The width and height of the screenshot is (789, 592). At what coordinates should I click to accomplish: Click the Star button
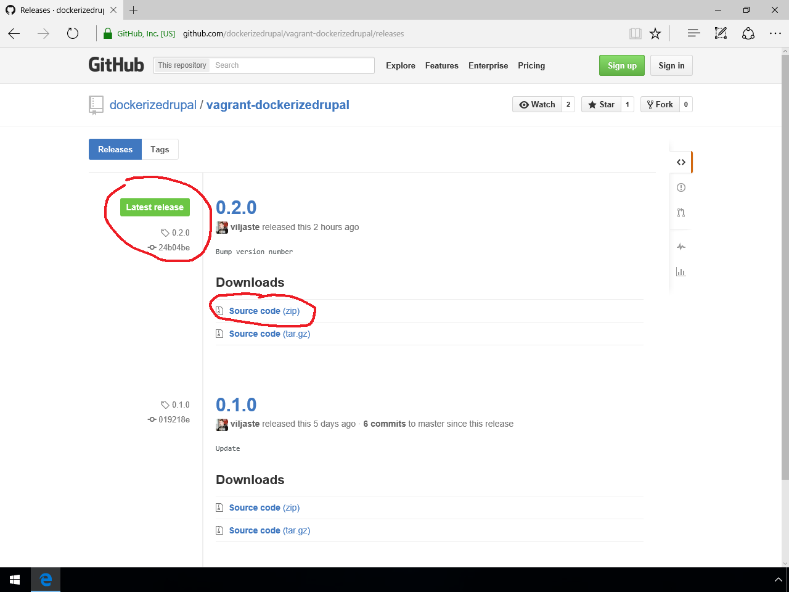pyautogui.click(x=601, y=104)
